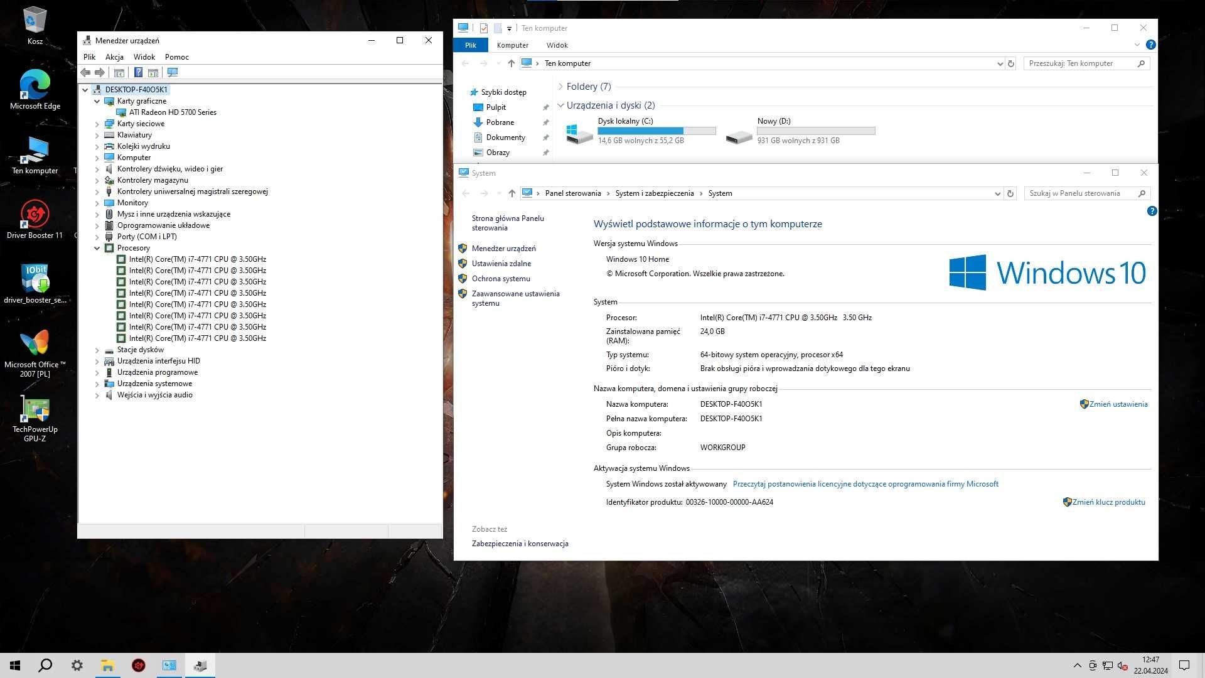Click the Szukaj w Panelu sterowania search box
This screenshot has height=678, width=1205.
pyautogui.click(x=1087, y=193)
